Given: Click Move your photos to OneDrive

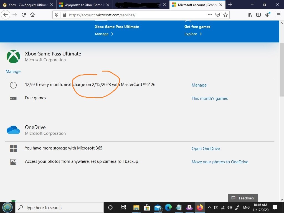Looking at the screenshot, I should (x=220, y=162).
